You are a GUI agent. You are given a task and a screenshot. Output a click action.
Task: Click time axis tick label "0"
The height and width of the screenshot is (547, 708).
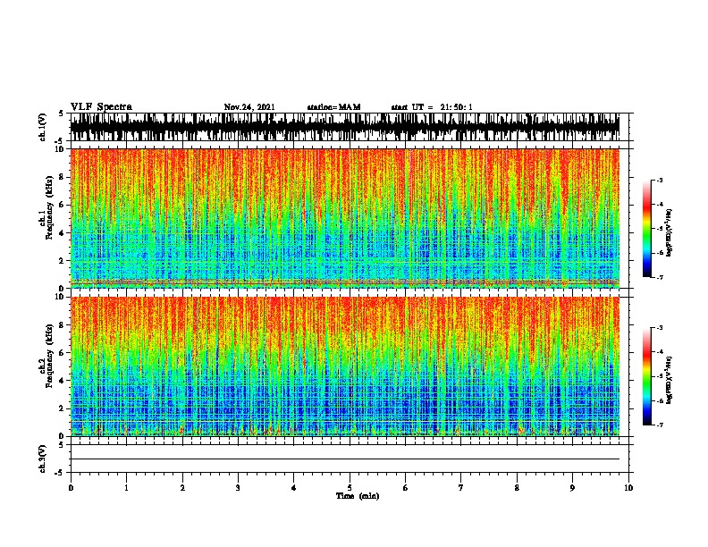click(x=71, y=488)
